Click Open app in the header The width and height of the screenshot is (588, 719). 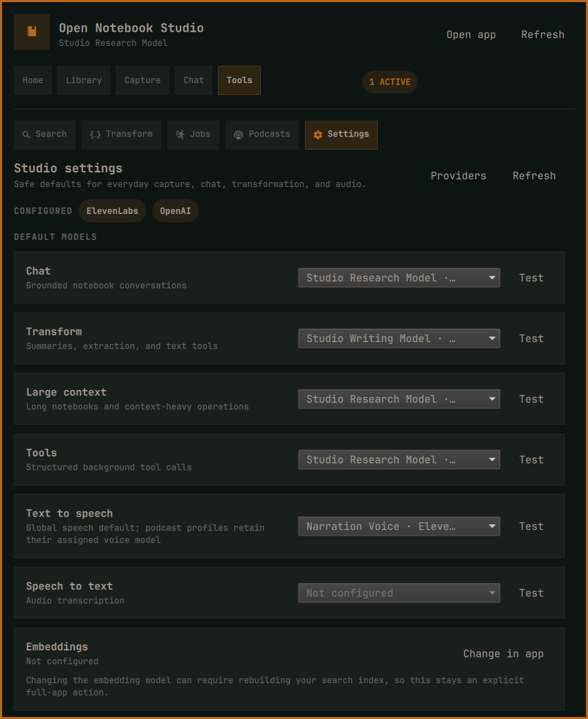[471, 35]
